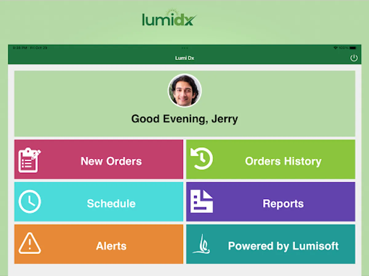Viewport: 369px width, 276px height.
Task: Open New Orders clipboard icon
Action: tap(30, 160)
